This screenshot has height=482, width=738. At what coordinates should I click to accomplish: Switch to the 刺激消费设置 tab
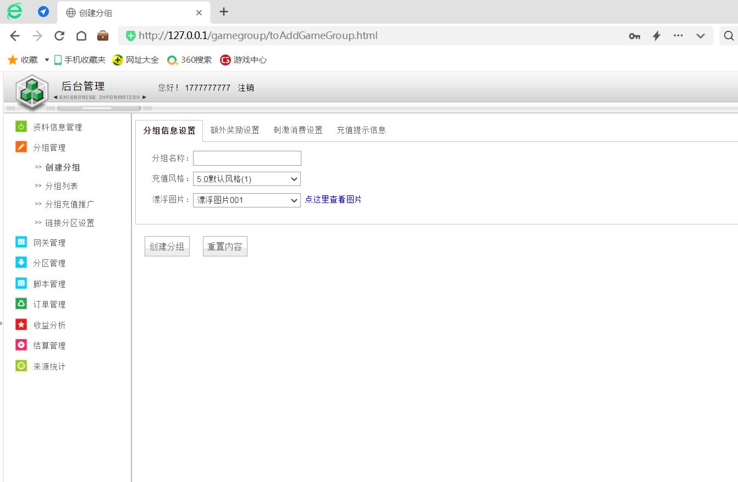pos(298,130)
